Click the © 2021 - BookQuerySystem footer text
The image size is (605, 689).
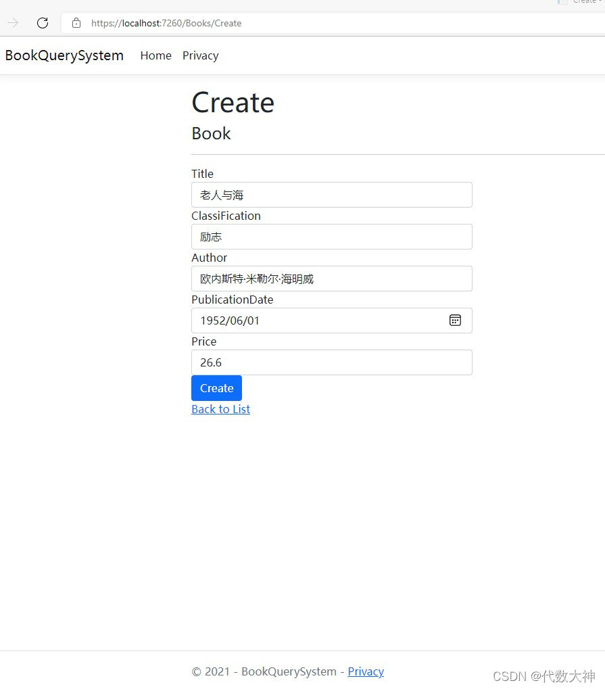pyautogui.click(x=264, y=671)
